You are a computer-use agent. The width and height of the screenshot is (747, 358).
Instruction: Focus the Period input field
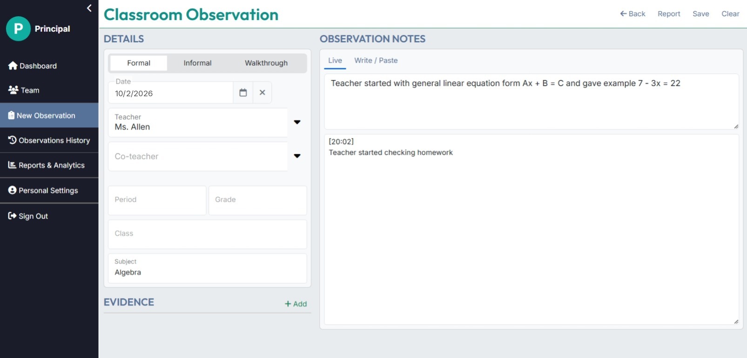[157, 200]
